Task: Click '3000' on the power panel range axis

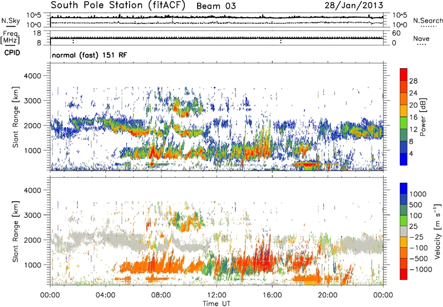Action: click(x=32, y=101)
